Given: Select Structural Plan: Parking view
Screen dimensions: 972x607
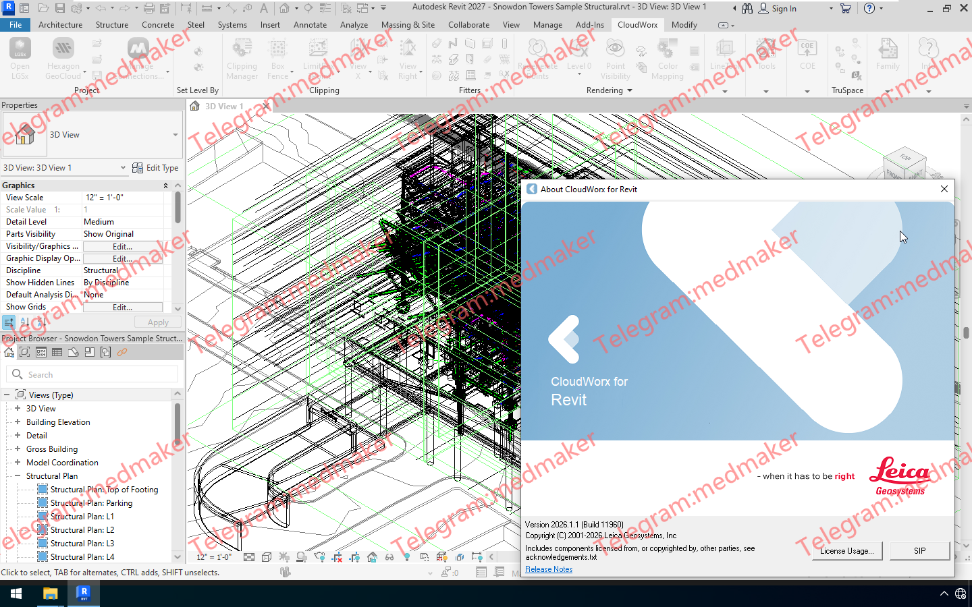Looking at the screenshot, I should click(x=91, y=503).
